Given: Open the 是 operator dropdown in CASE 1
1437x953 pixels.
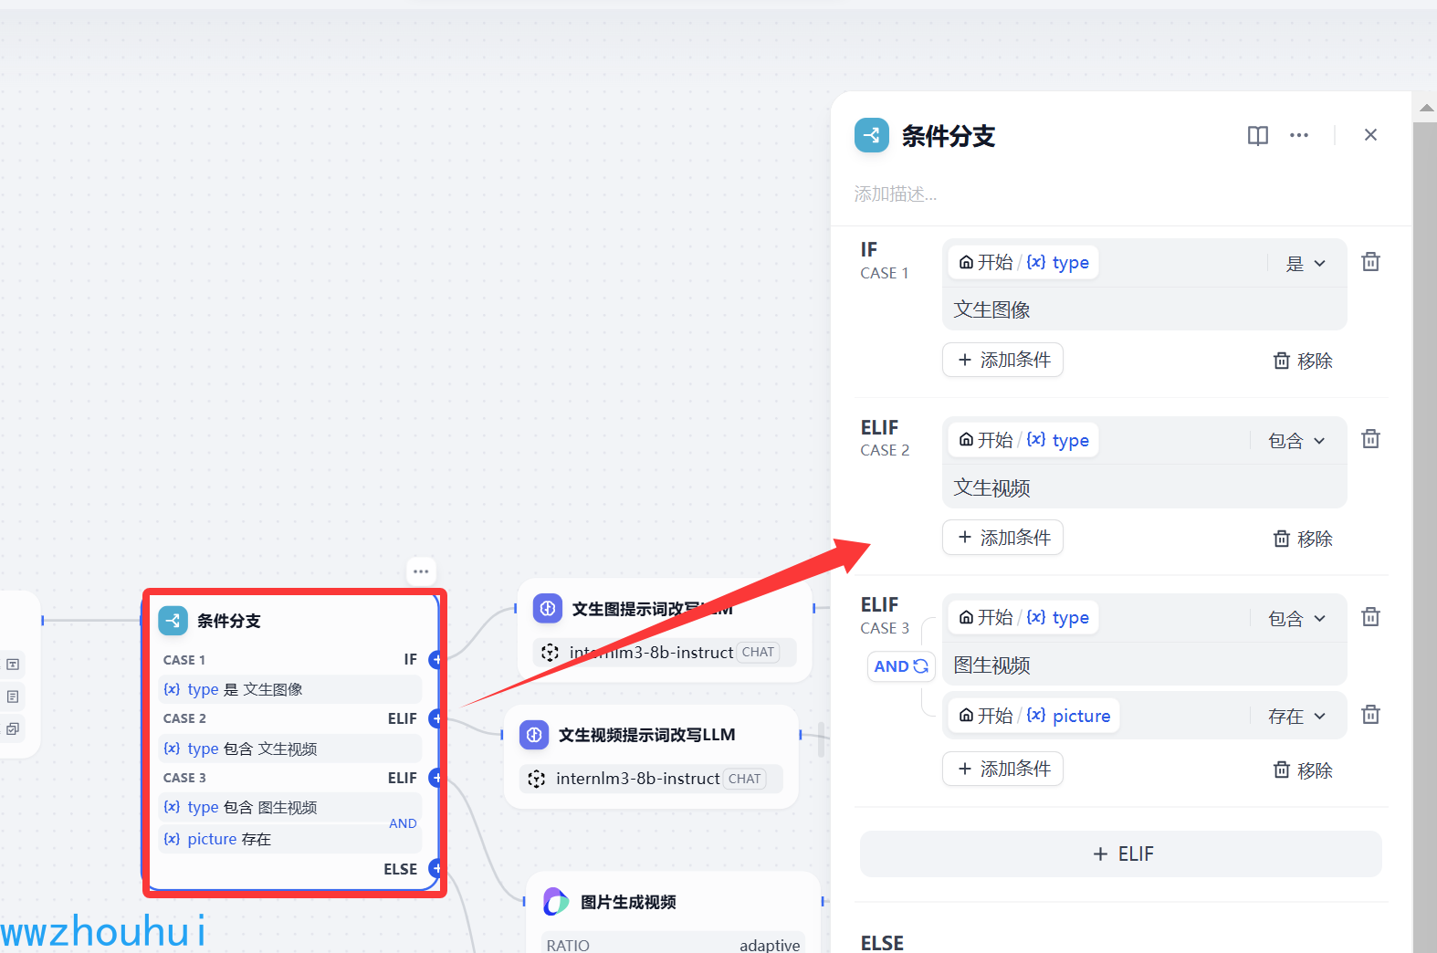Looking at the screenshot, I should pos(1306,264).
